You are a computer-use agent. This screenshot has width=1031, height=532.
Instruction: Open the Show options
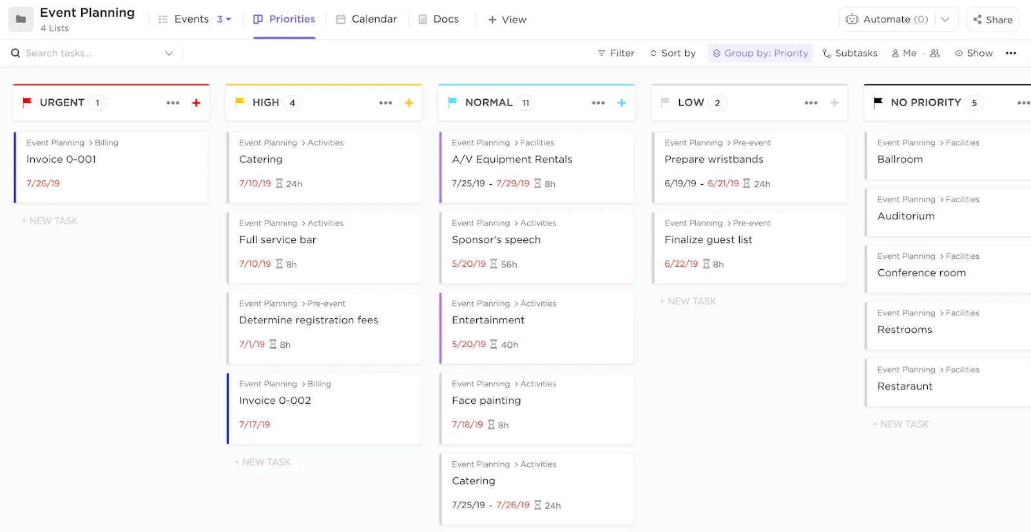coord(974,53)
